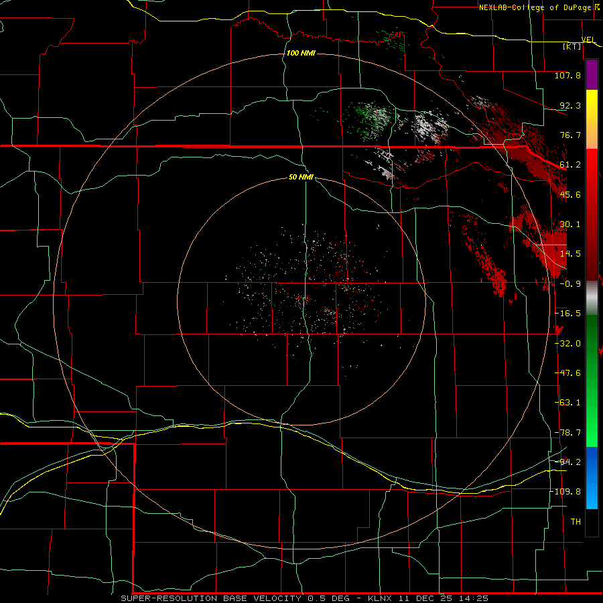The image size is (603, 603).
Task: Select the 14.5 scale value
Action: point(570,254)
